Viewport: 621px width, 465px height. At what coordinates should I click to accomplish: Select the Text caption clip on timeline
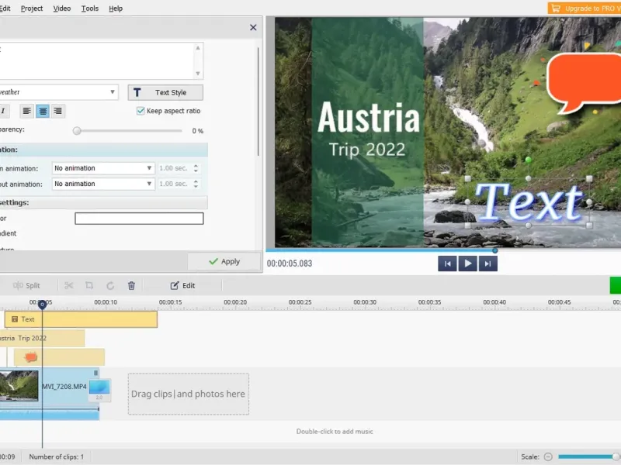coord(81,319)
